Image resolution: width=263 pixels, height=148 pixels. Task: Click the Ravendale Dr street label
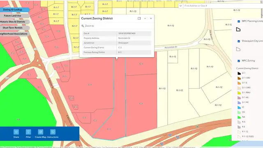(x=171, y=47)
